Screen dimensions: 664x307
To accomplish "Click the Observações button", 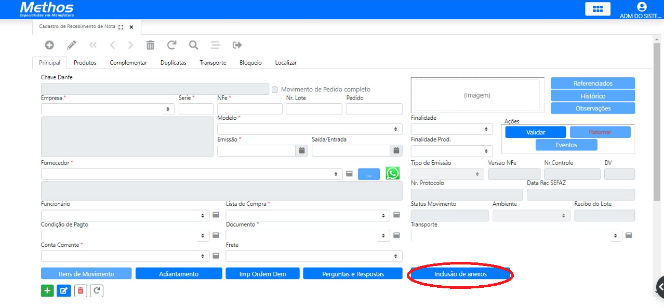I will click(x=593, y=108).
